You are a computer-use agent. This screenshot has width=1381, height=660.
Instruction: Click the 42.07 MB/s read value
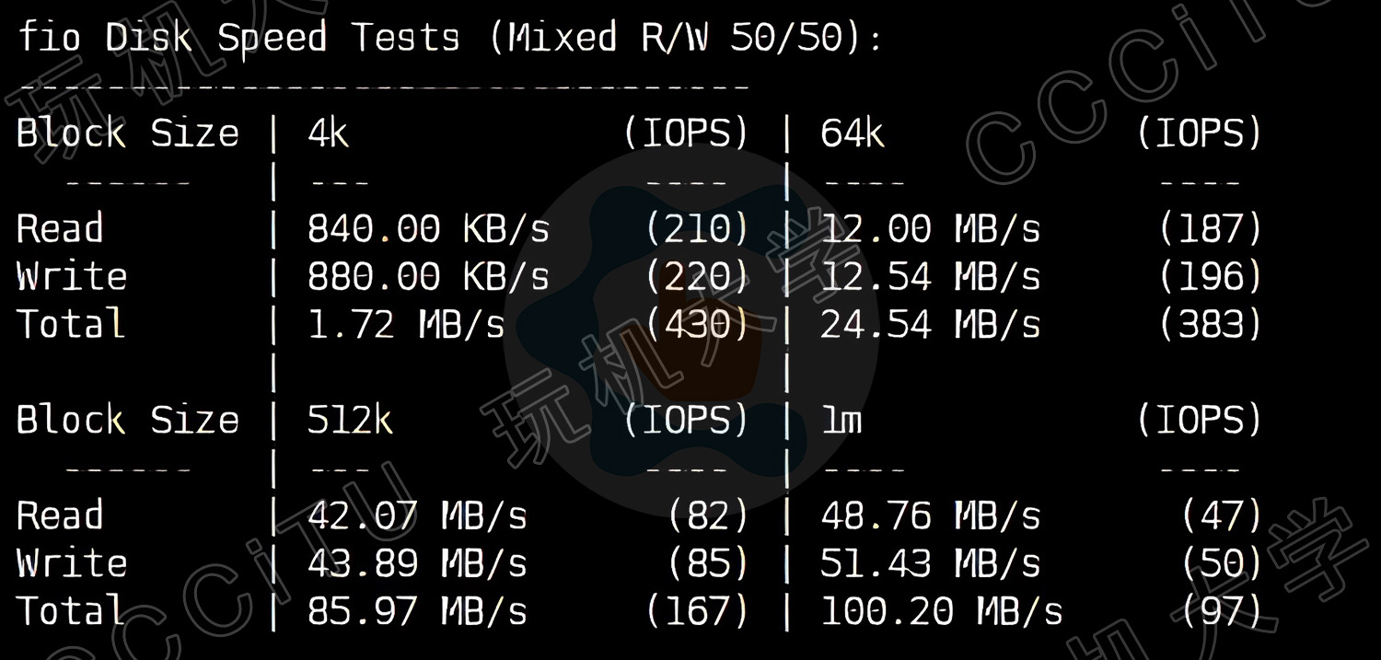tap(417, 516)
